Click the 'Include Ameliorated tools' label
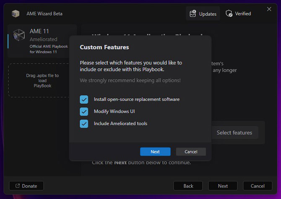 [121, 124]
